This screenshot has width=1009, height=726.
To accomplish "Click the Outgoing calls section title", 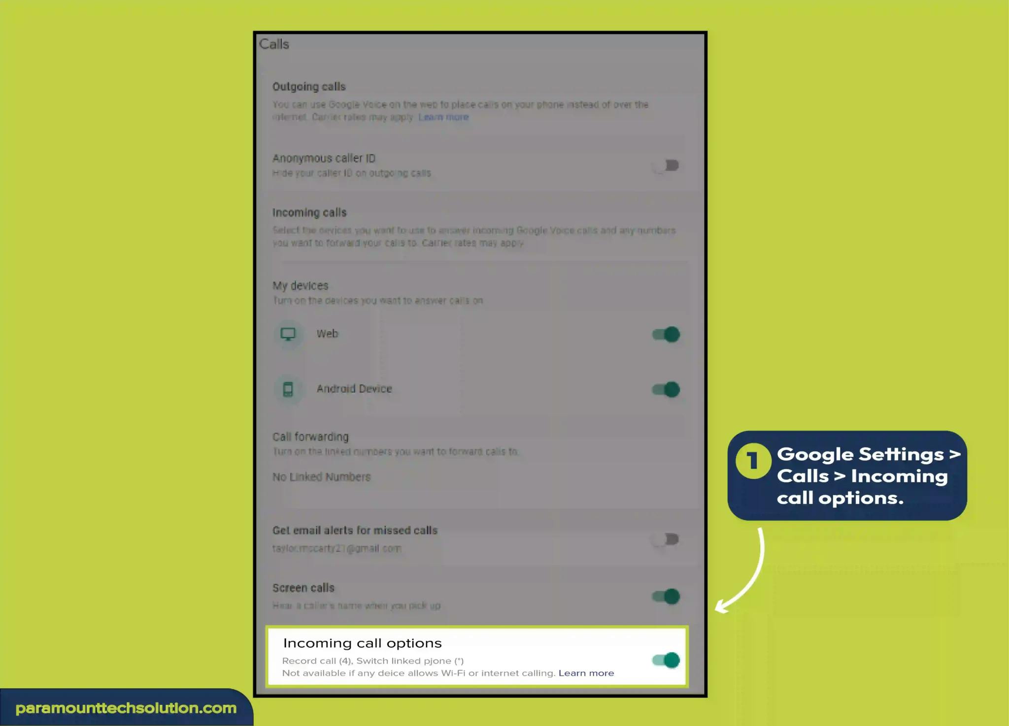I will (309, 87).
